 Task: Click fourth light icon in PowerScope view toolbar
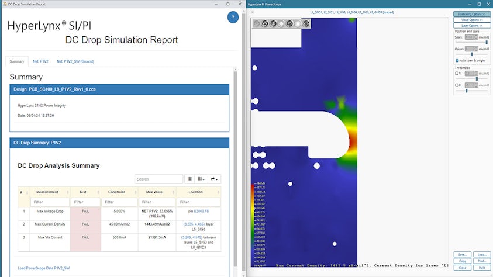pyautogui.click(x=281, y=23)
